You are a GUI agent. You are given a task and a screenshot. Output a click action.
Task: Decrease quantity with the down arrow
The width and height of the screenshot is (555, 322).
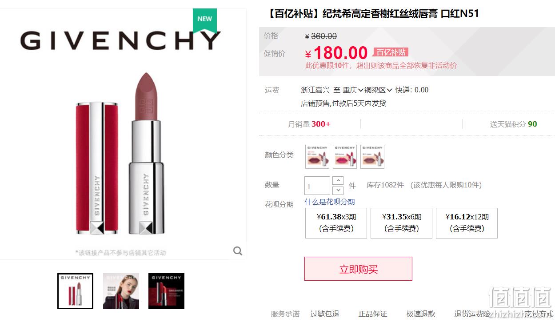338,191
